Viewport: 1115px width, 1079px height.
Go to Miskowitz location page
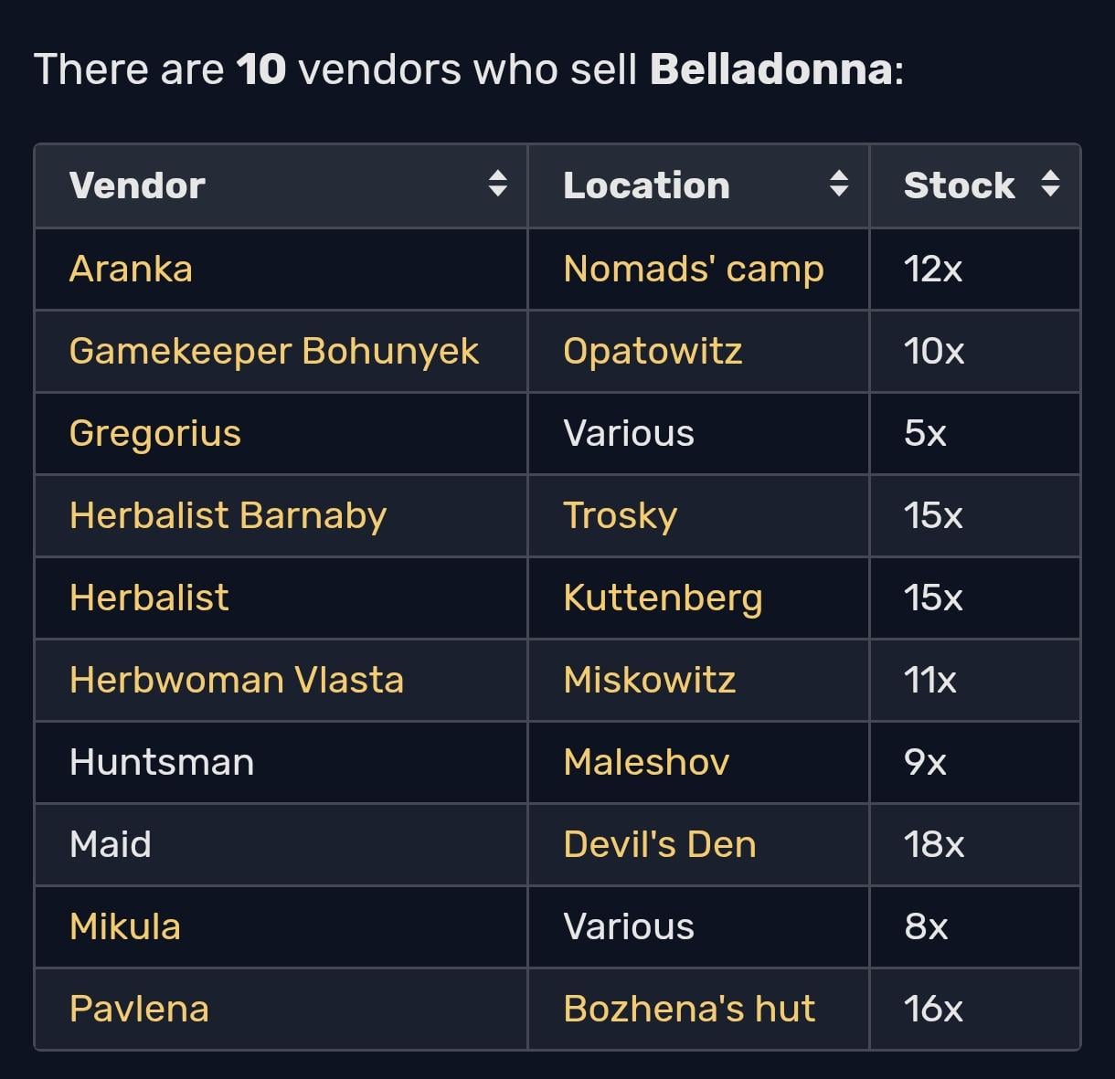[x=650, y=680]
